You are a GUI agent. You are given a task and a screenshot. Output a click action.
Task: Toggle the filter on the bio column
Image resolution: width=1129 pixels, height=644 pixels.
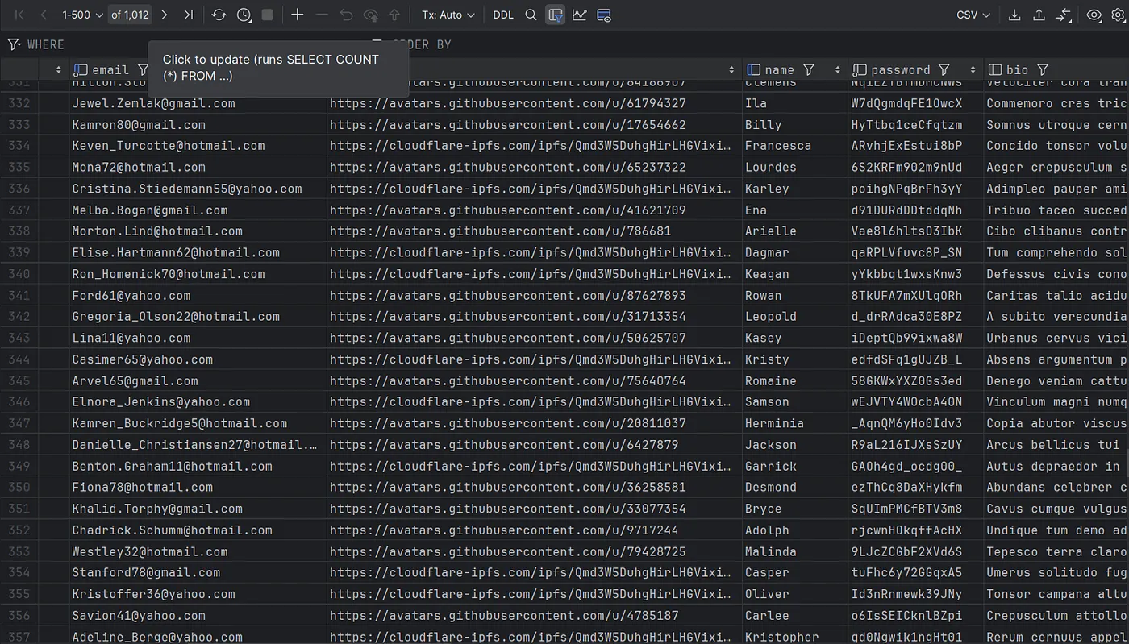(x=1043, y=70)
